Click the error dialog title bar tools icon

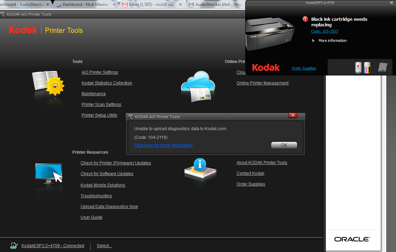pyautogui.click(x=130, y=117)
